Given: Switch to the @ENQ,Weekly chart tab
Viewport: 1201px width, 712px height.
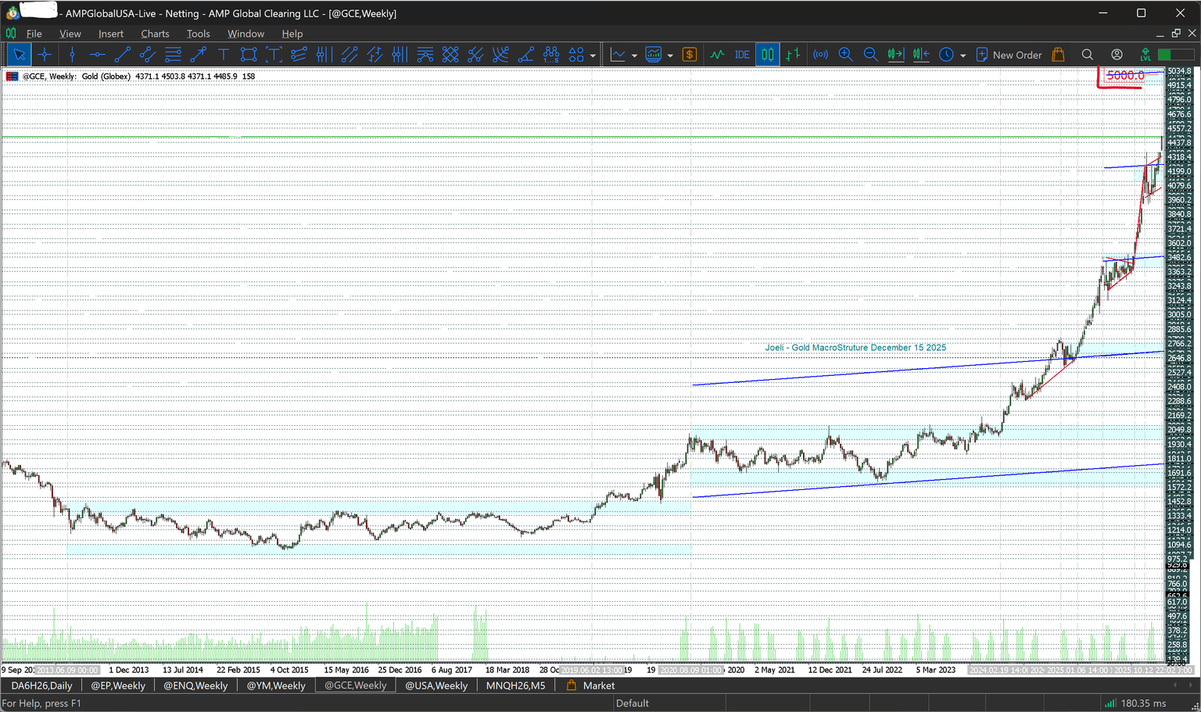Looking at the screenshot, I should [195, 685].
